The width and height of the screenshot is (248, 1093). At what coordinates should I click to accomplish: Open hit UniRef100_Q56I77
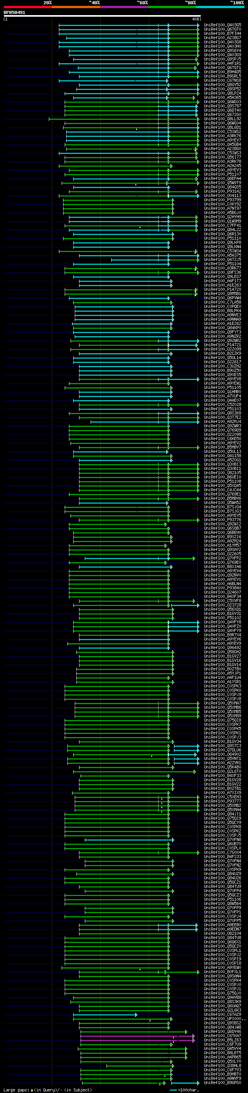222,157
